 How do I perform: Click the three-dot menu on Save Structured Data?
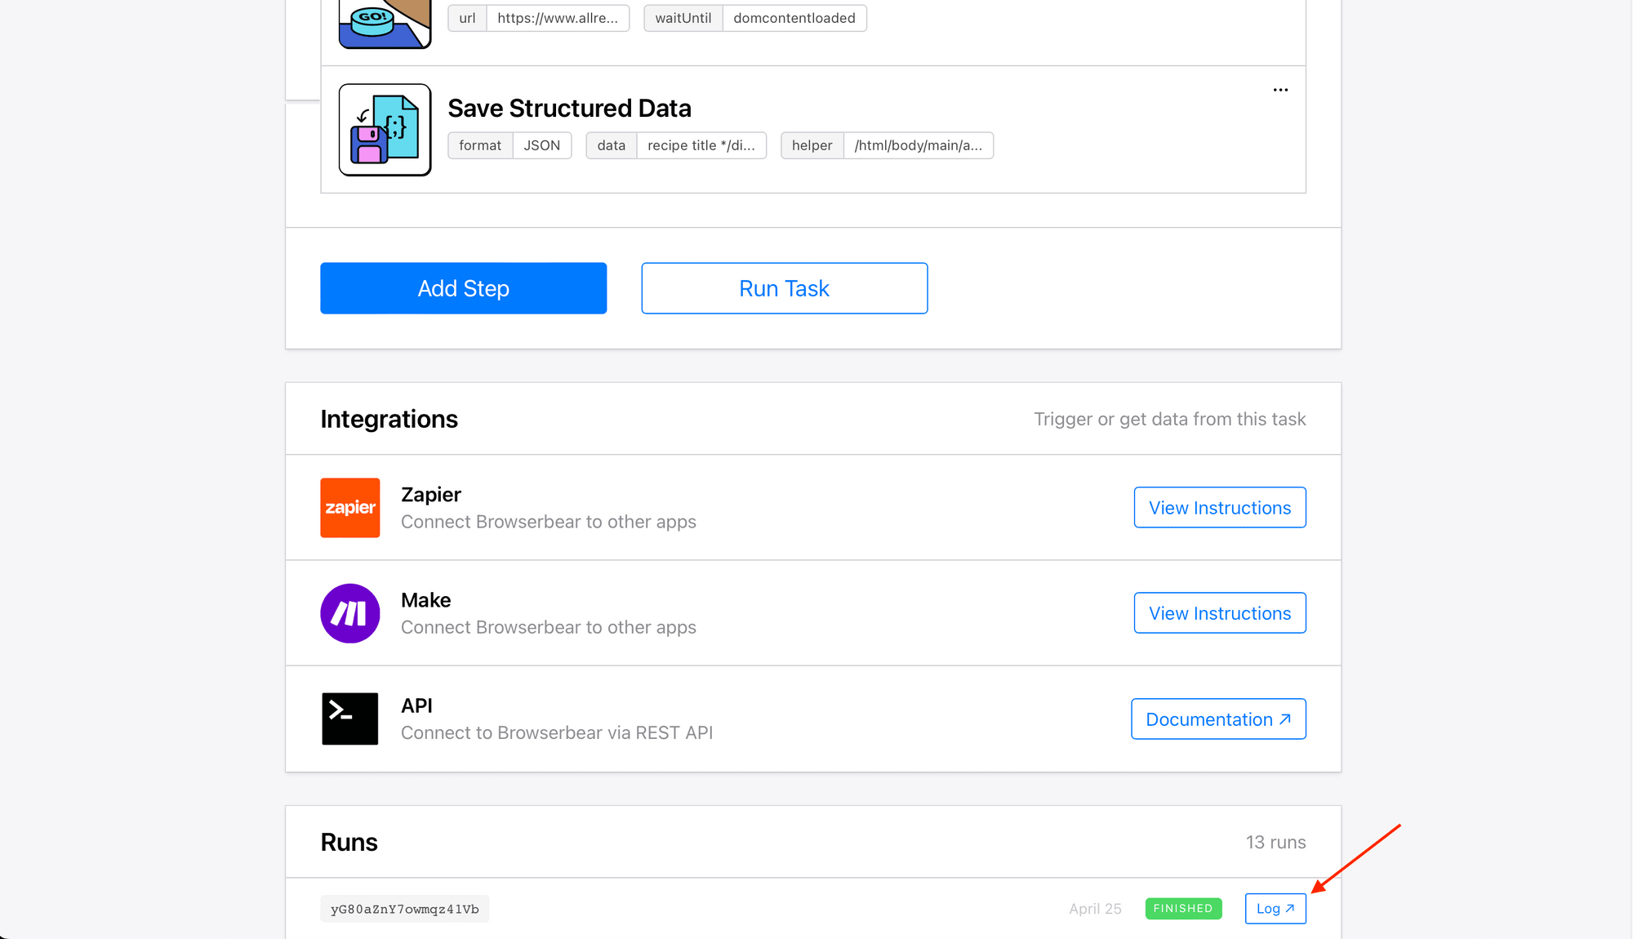click(x=1279, y=91)
